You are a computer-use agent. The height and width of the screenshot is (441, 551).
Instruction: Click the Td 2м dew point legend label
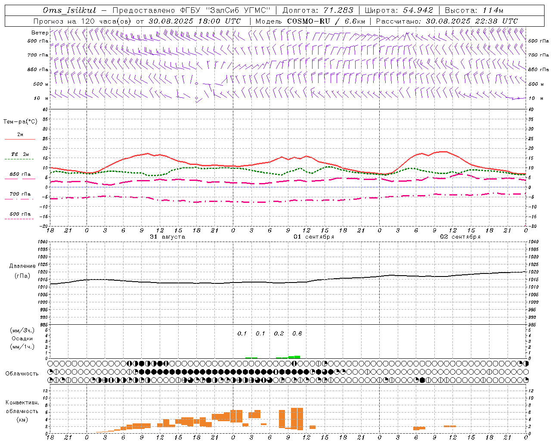[20, 154]
